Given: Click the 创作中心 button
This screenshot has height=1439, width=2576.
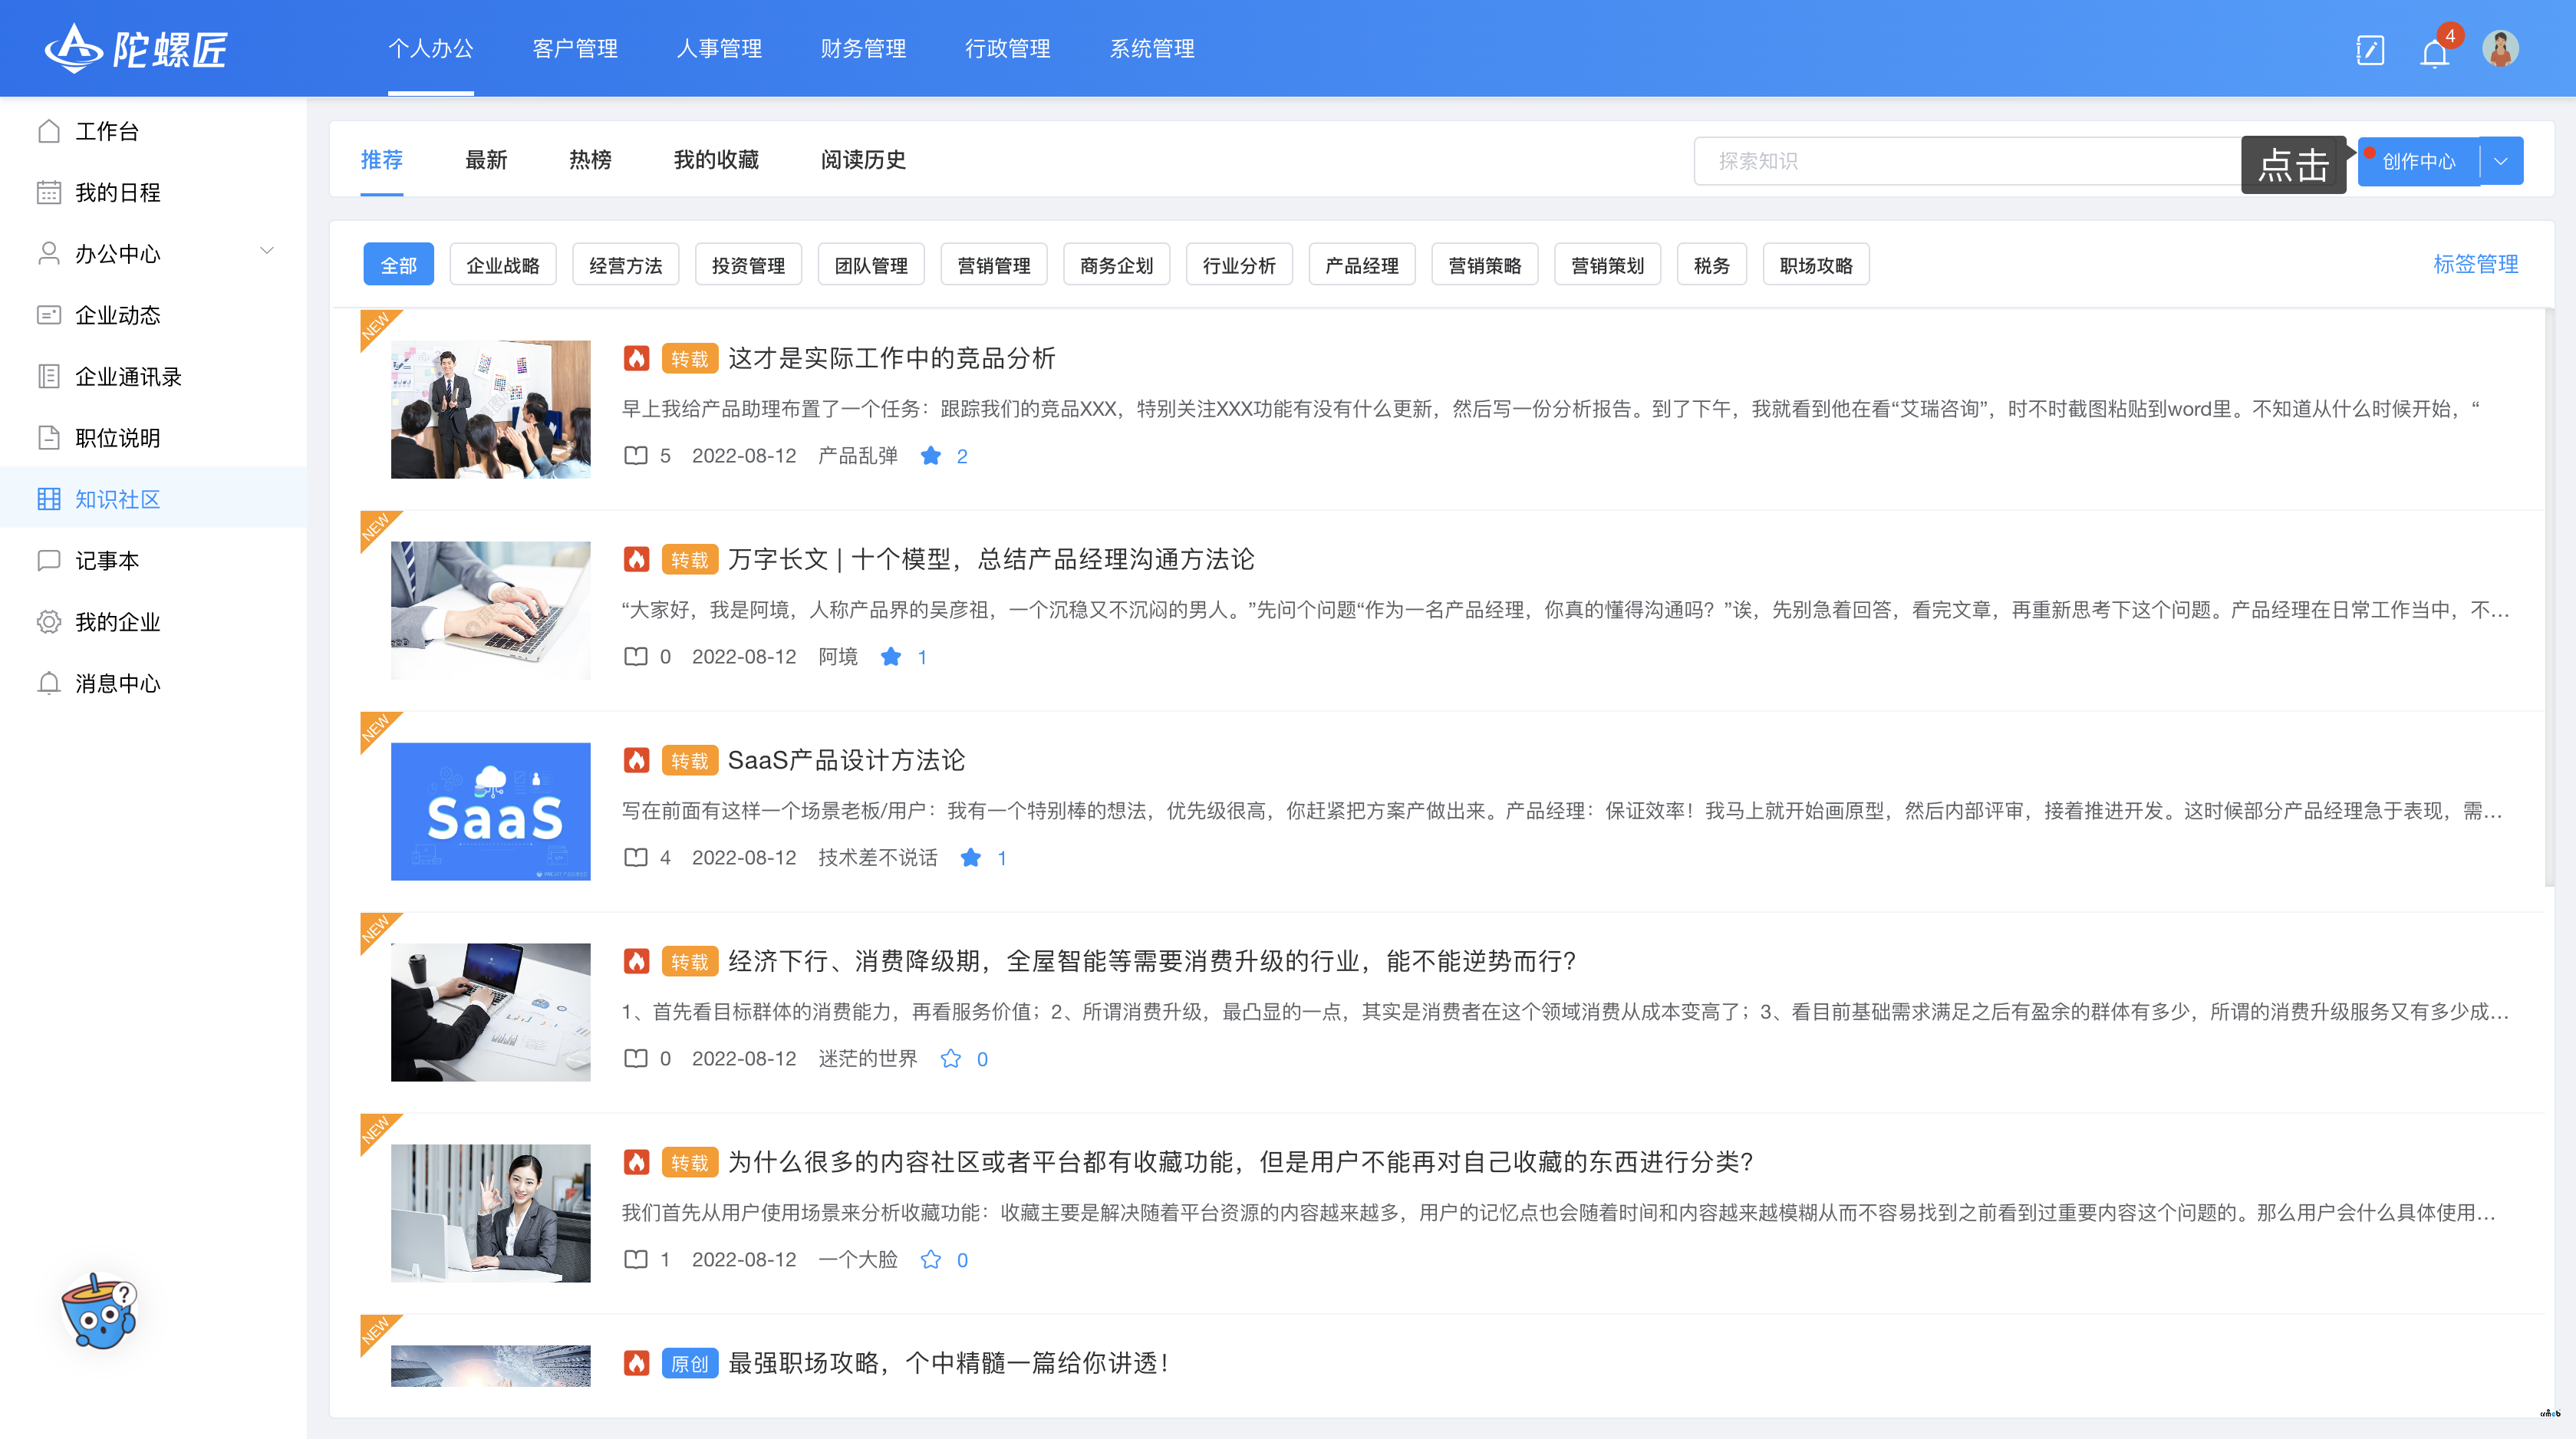Looking at the screenshot, I should click(x=2418, y=161).
